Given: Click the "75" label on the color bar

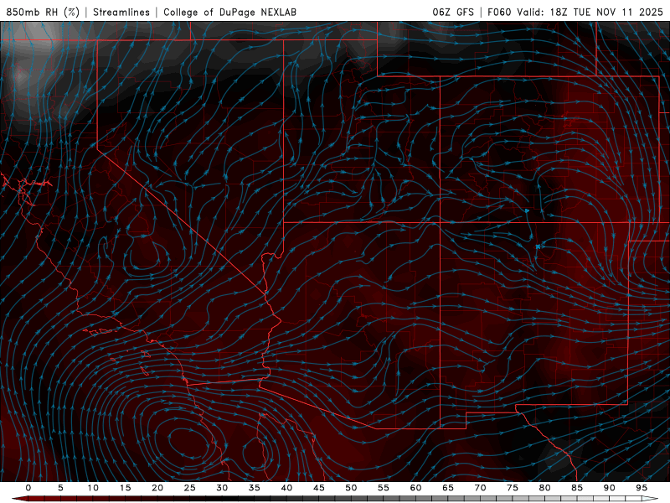Looking at the screenshot, I should point(513,488).
